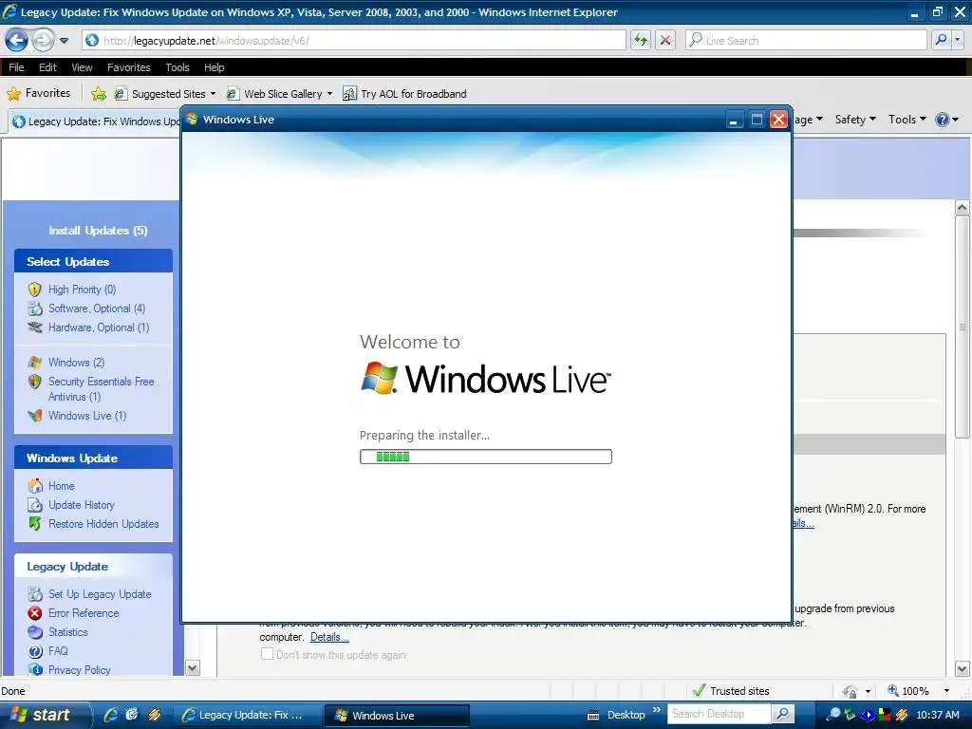Open the Favorites menu
Viewport: 972px width, 729px height.
128,67
